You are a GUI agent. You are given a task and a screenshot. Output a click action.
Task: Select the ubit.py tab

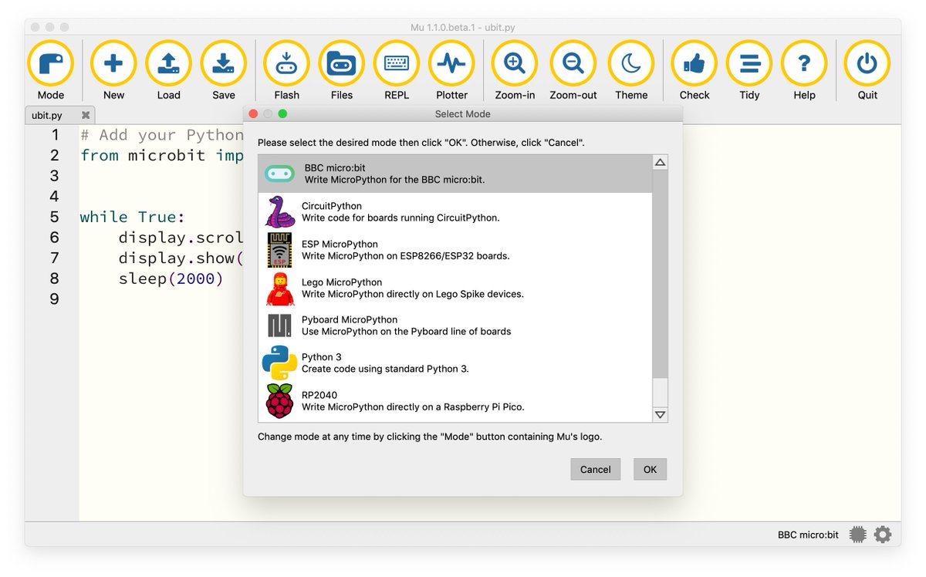(46, 114)
